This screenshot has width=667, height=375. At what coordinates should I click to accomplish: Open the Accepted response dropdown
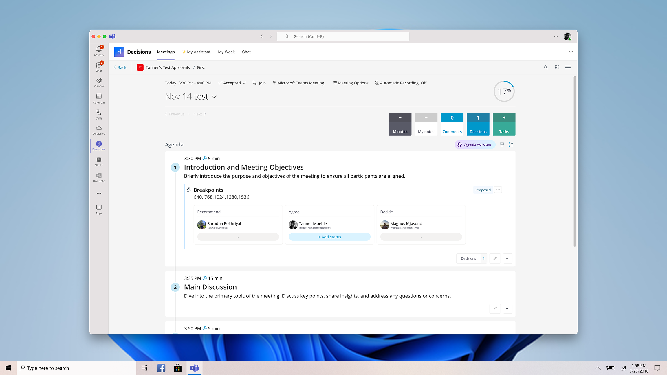coord(232,83)
